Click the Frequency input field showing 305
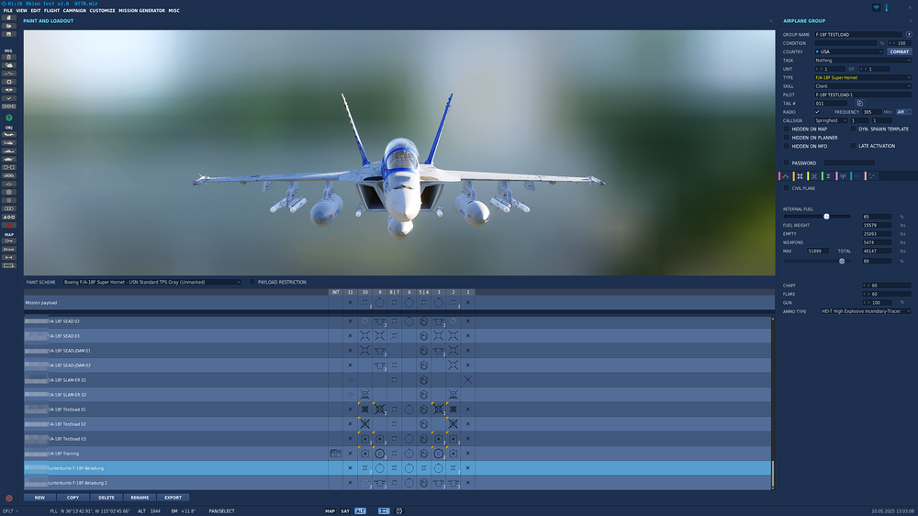This screenshot has width=918, height=516. coord(871,112)
